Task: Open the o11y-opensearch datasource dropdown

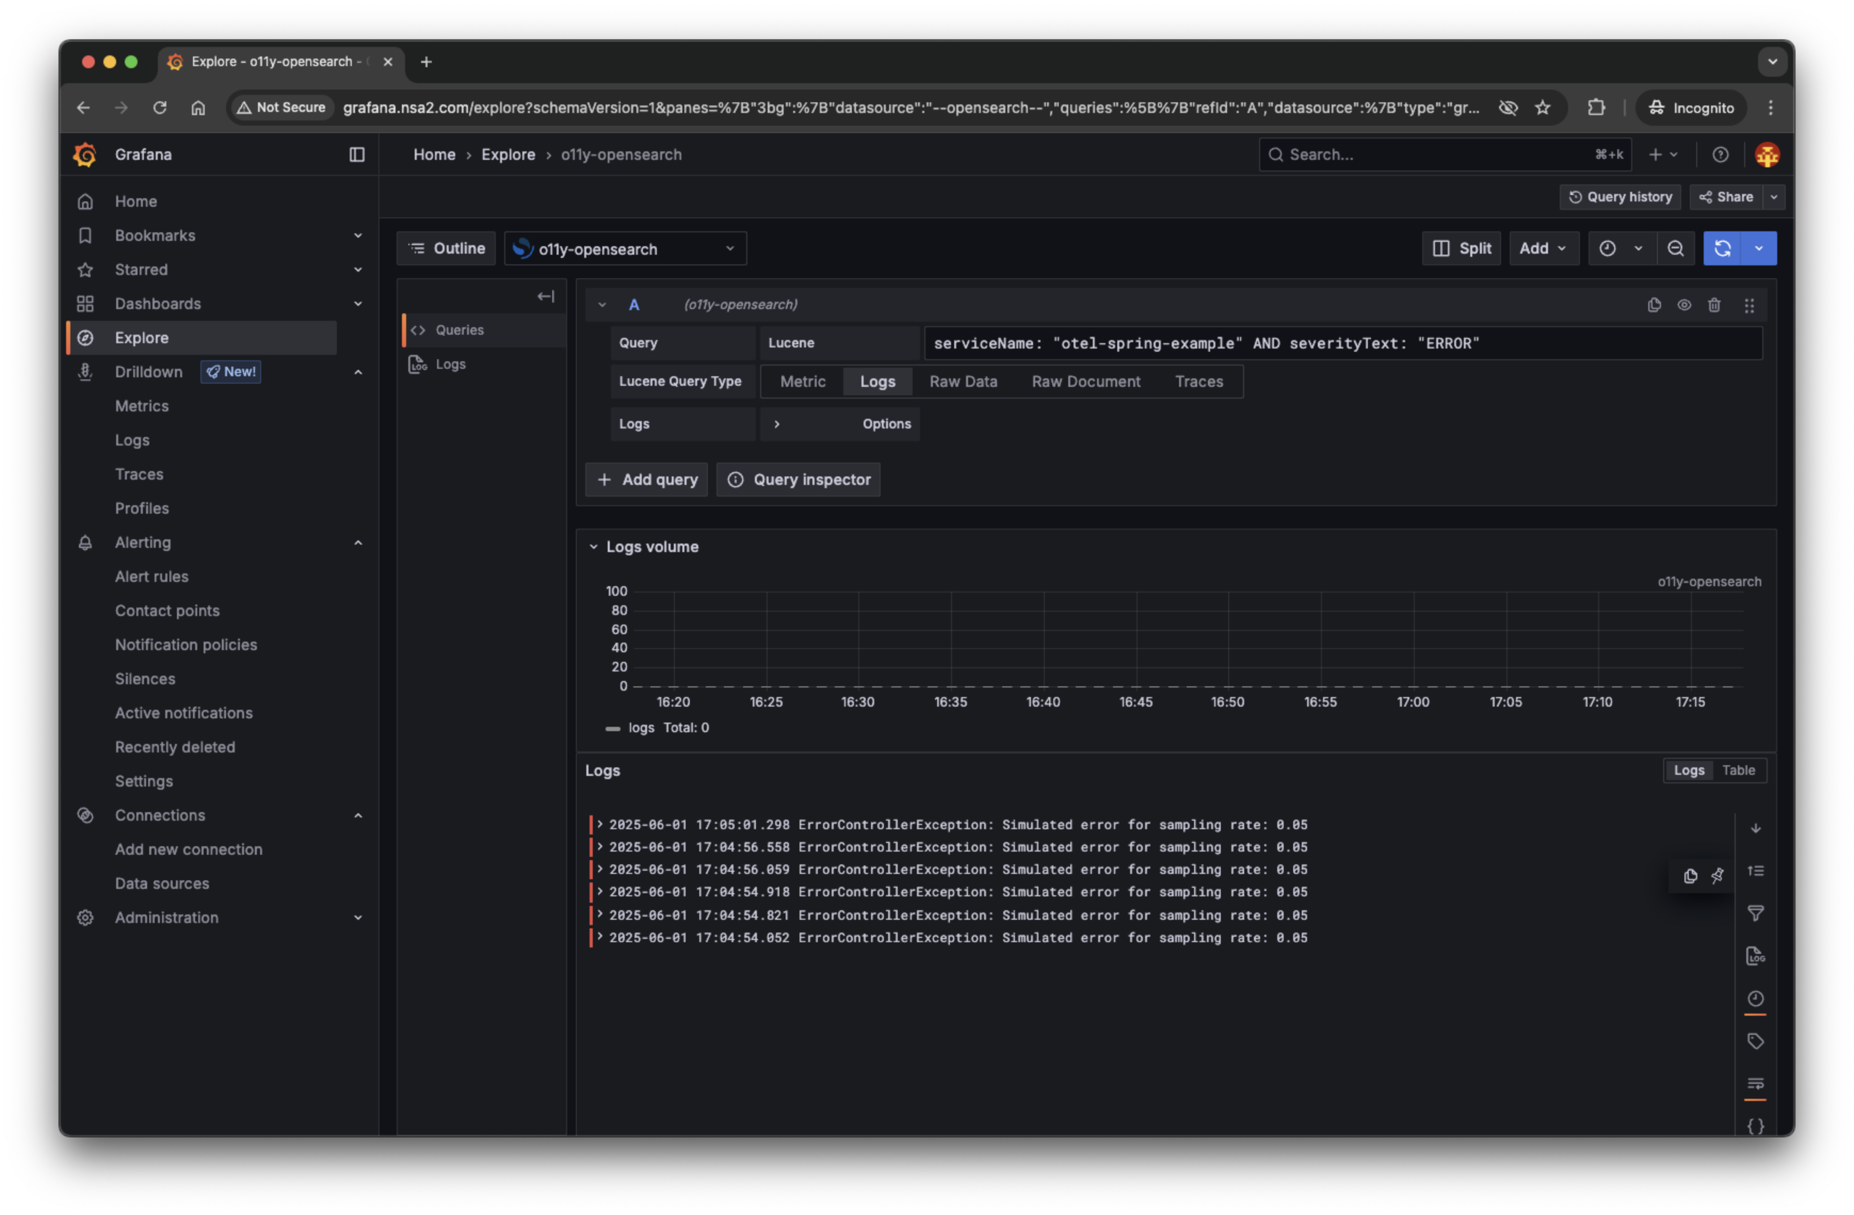Action: (x=625, y=248)
